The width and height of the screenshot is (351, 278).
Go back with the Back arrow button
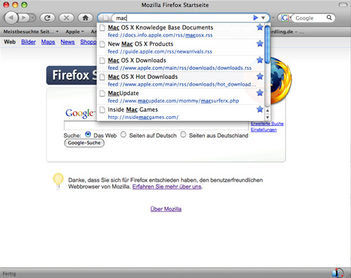coord(11,18)
